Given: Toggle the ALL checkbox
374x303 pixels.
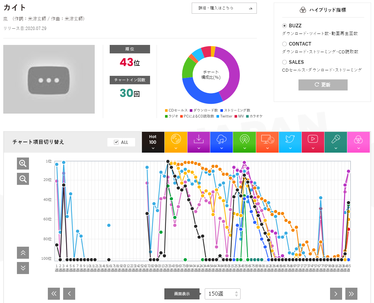Looking at the screenshot, I should pyautogui.click(x=116, y=142).
